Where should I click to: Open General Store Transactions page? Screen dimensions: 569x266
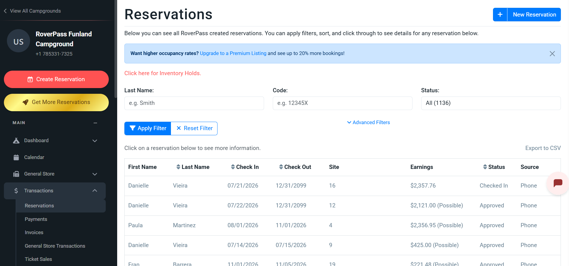(55, 246)
